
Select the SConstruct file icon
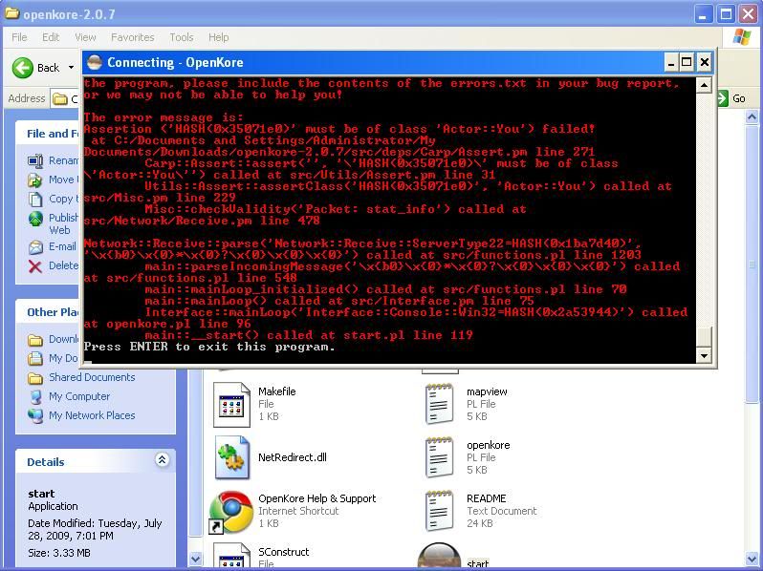[x=231, y=557]
